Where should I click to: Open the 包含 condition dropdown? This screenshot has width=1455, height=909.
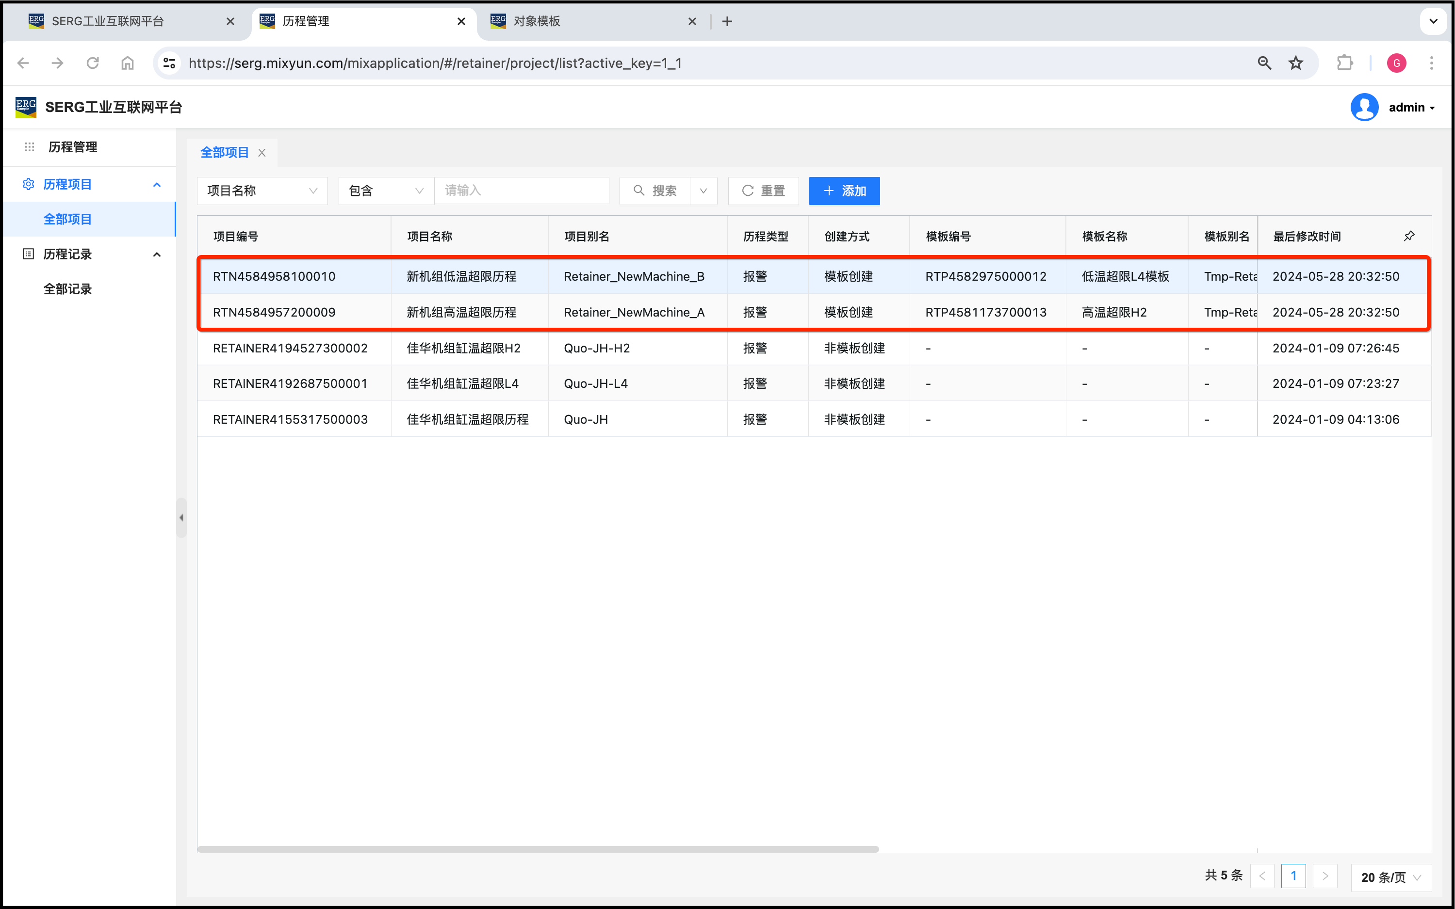(x=386, y=191)
